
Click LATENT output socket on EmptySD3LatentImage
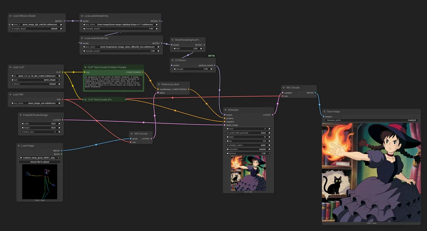[62, 120]
